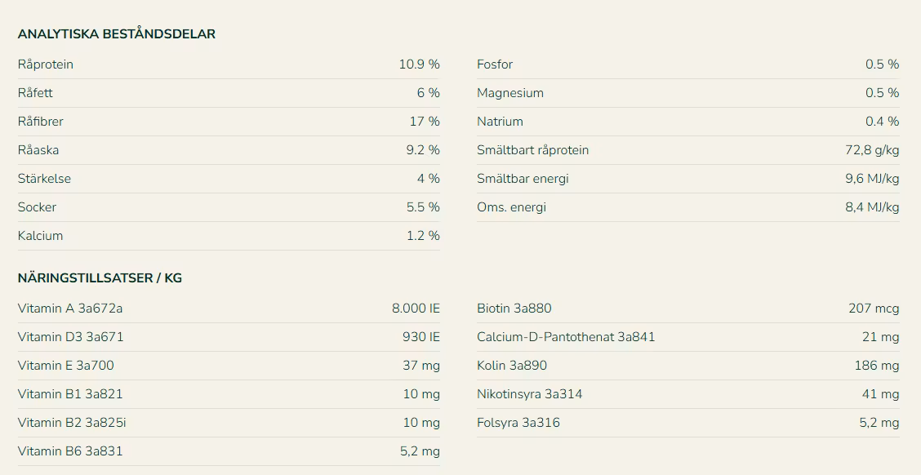This screenshot has width=921, height=475.
Task: Click the NÄRINGSTILLSATSER / KG heading
Action: [100, 278]
